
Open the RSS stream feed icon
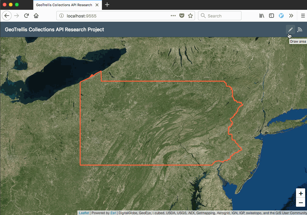tap(300, 29)
